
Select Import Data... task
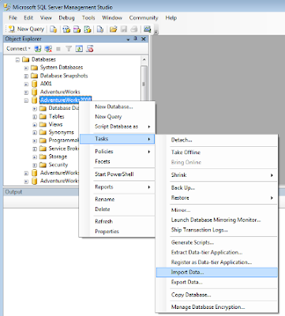(217, 273)
